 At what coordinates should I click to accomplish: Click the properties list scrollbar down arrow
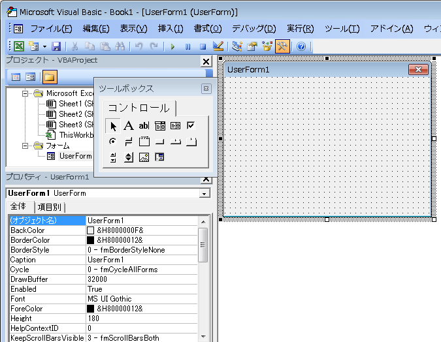[x=203, y=337]
